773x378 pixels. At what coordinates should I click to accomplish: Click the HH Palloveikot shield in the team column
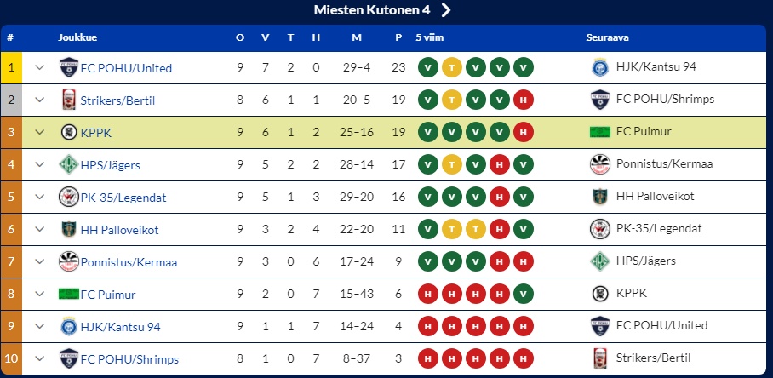tap(68, 229)
